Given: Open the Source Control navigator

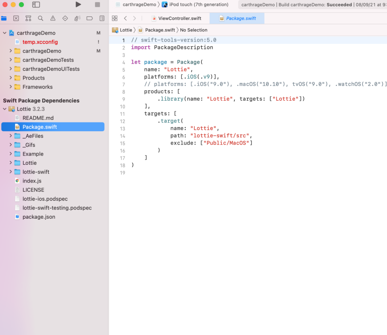Looking at the screenshot, I should pyautogui.click(x=16, y=18).
